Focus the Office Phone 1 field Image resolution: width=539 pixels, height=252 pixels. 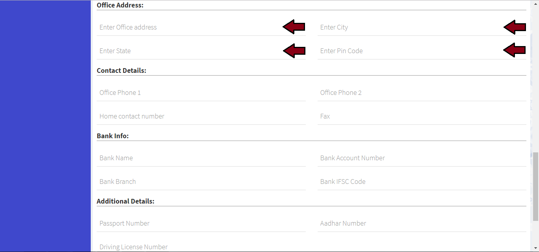[201, 93]
